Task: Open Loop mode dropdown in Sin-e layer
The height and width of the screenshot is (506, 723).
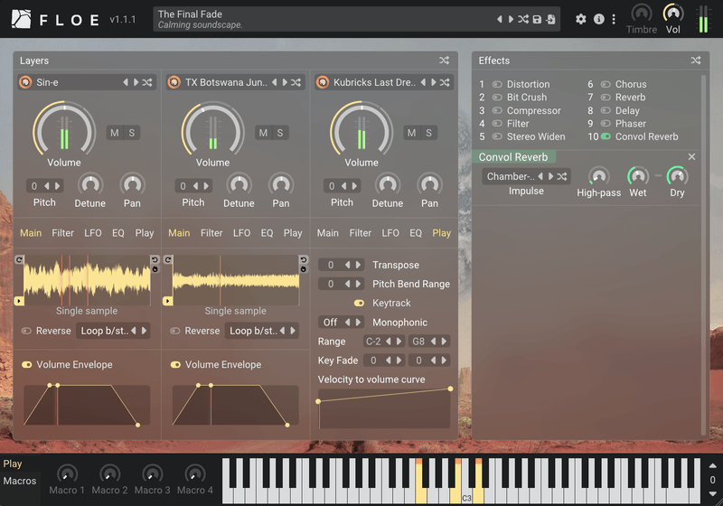Action: pyautogui.click(x=104, y=331)
